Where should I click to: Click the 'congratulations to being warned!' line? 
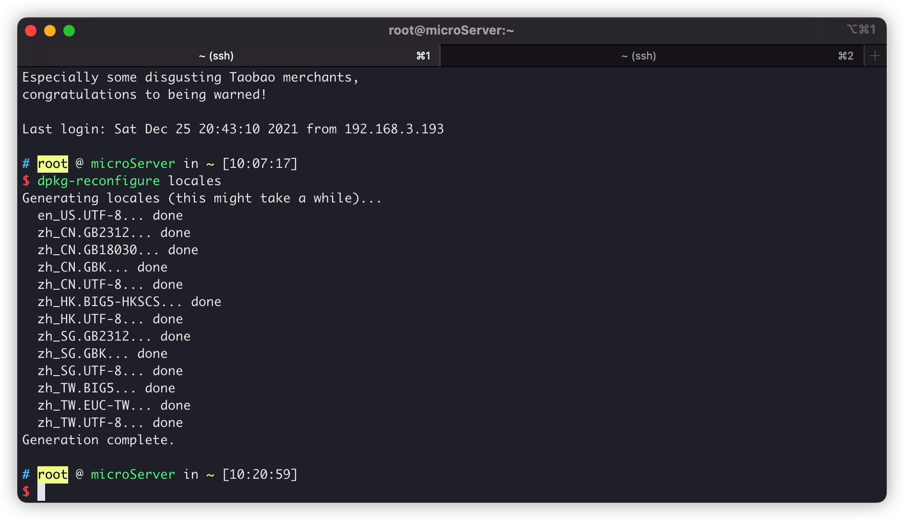point(144,95)
